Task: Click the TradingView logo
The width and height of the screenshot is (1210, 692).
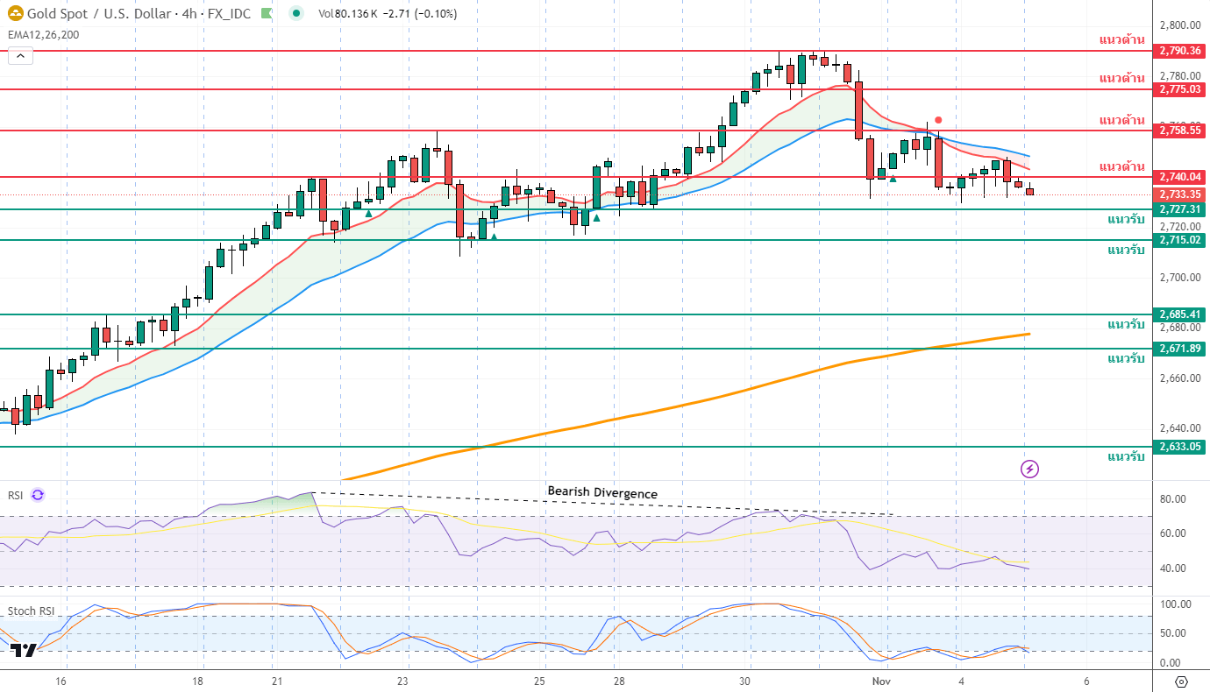Action: coord(24,650)
